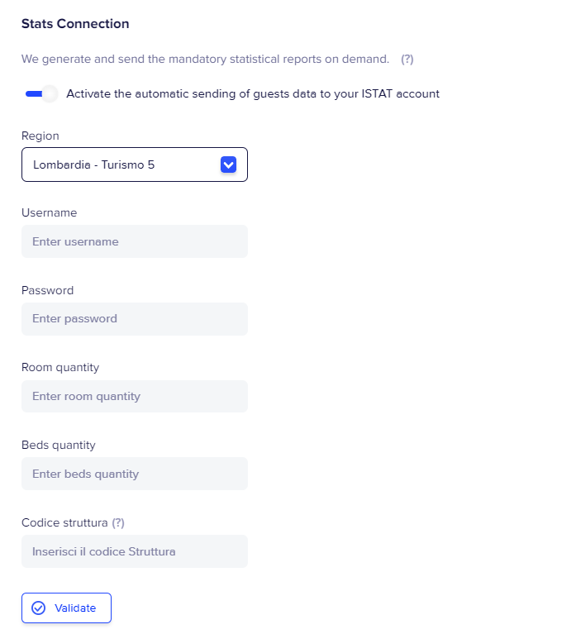Screen dimensions: 576x634
Task: Select the Enter room quantity field
Action: pyautogui.click(x=135, y=397)
